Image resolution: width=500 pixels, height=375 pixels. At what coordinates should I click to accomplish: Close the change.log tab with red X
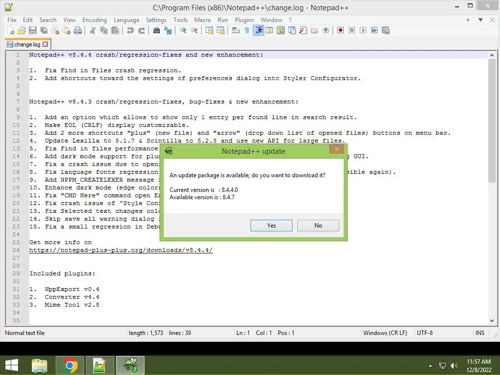[x=45, y=44]
